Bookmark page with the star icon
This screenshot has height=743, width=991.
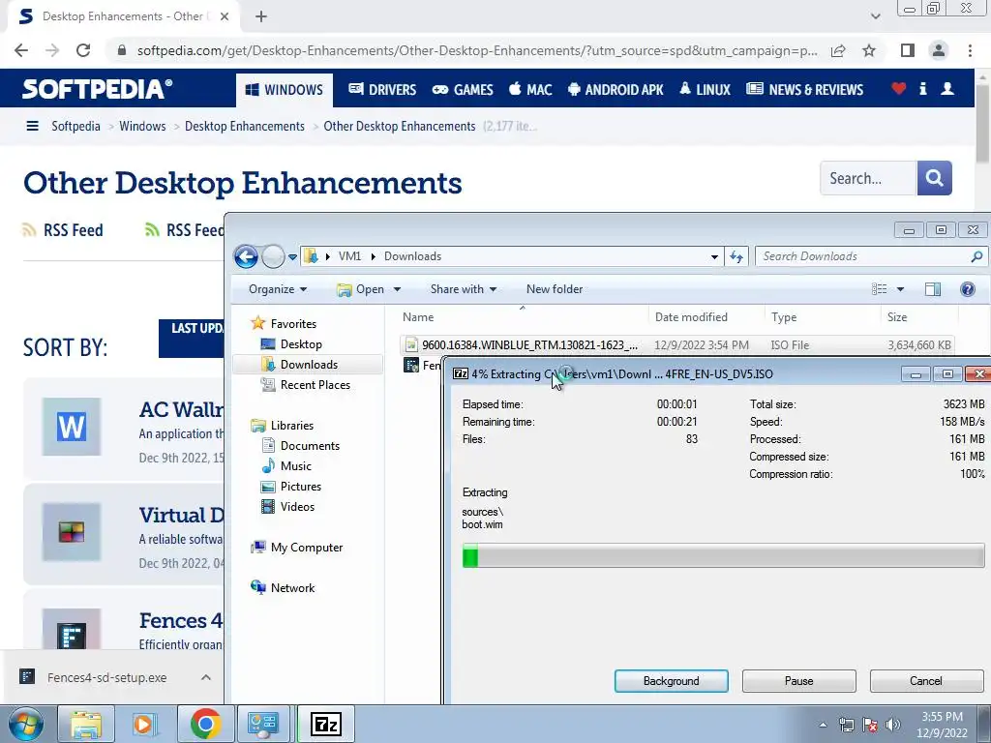[869, 50]
